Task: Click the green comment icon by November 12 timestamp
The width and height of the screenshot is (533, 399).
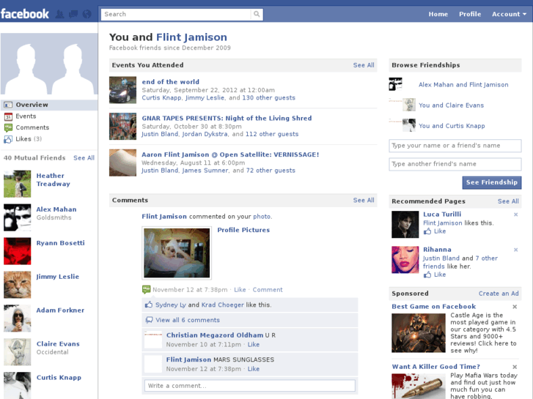Action: (146, 289)
